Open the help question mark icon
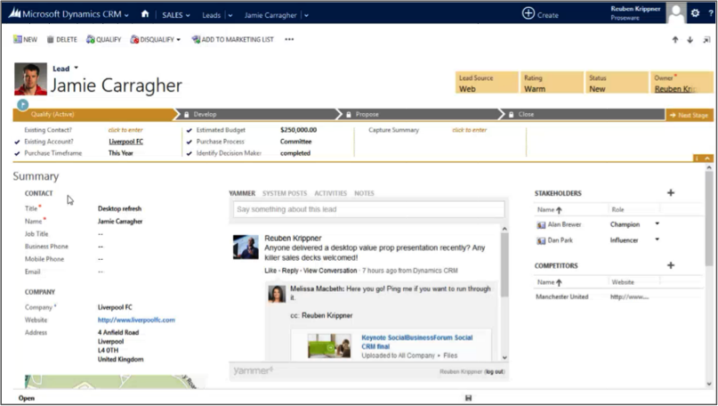Screen dimensions: 718x406 coord(711,13)
